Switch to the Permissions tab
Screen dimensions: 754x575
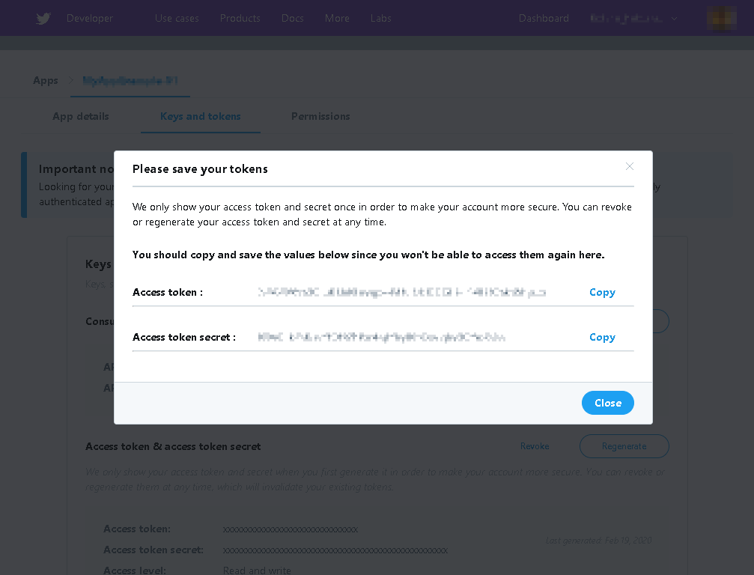[320, 116]
